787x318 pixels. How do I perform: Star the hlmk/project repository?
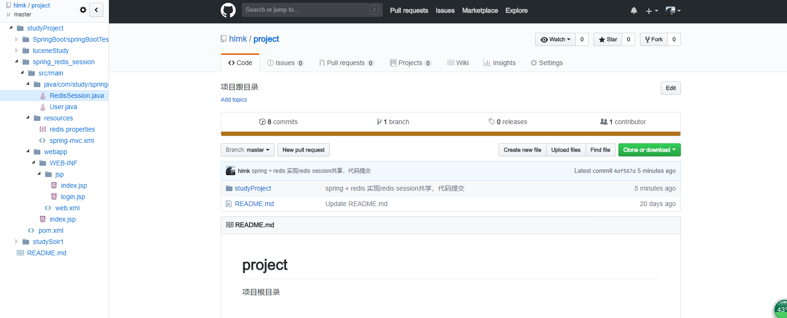click(x=608, y=39)
